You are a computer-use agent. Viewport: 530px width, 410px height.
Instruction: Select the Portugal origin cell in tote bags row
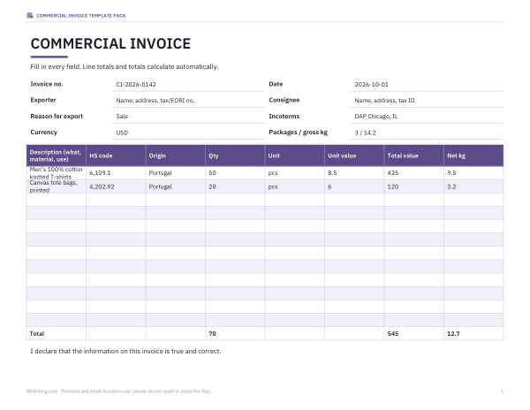click(x=176, y=186)
